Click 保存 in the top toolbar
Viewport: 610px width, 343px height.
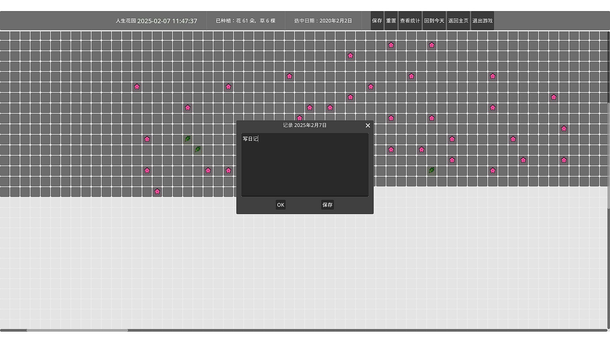377,21
